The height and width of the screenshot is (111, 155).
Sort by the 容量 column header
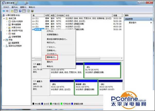pos(117,15)
